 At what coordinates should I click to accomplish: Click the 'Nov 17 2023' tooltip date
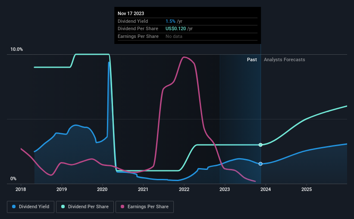point(131,13)
